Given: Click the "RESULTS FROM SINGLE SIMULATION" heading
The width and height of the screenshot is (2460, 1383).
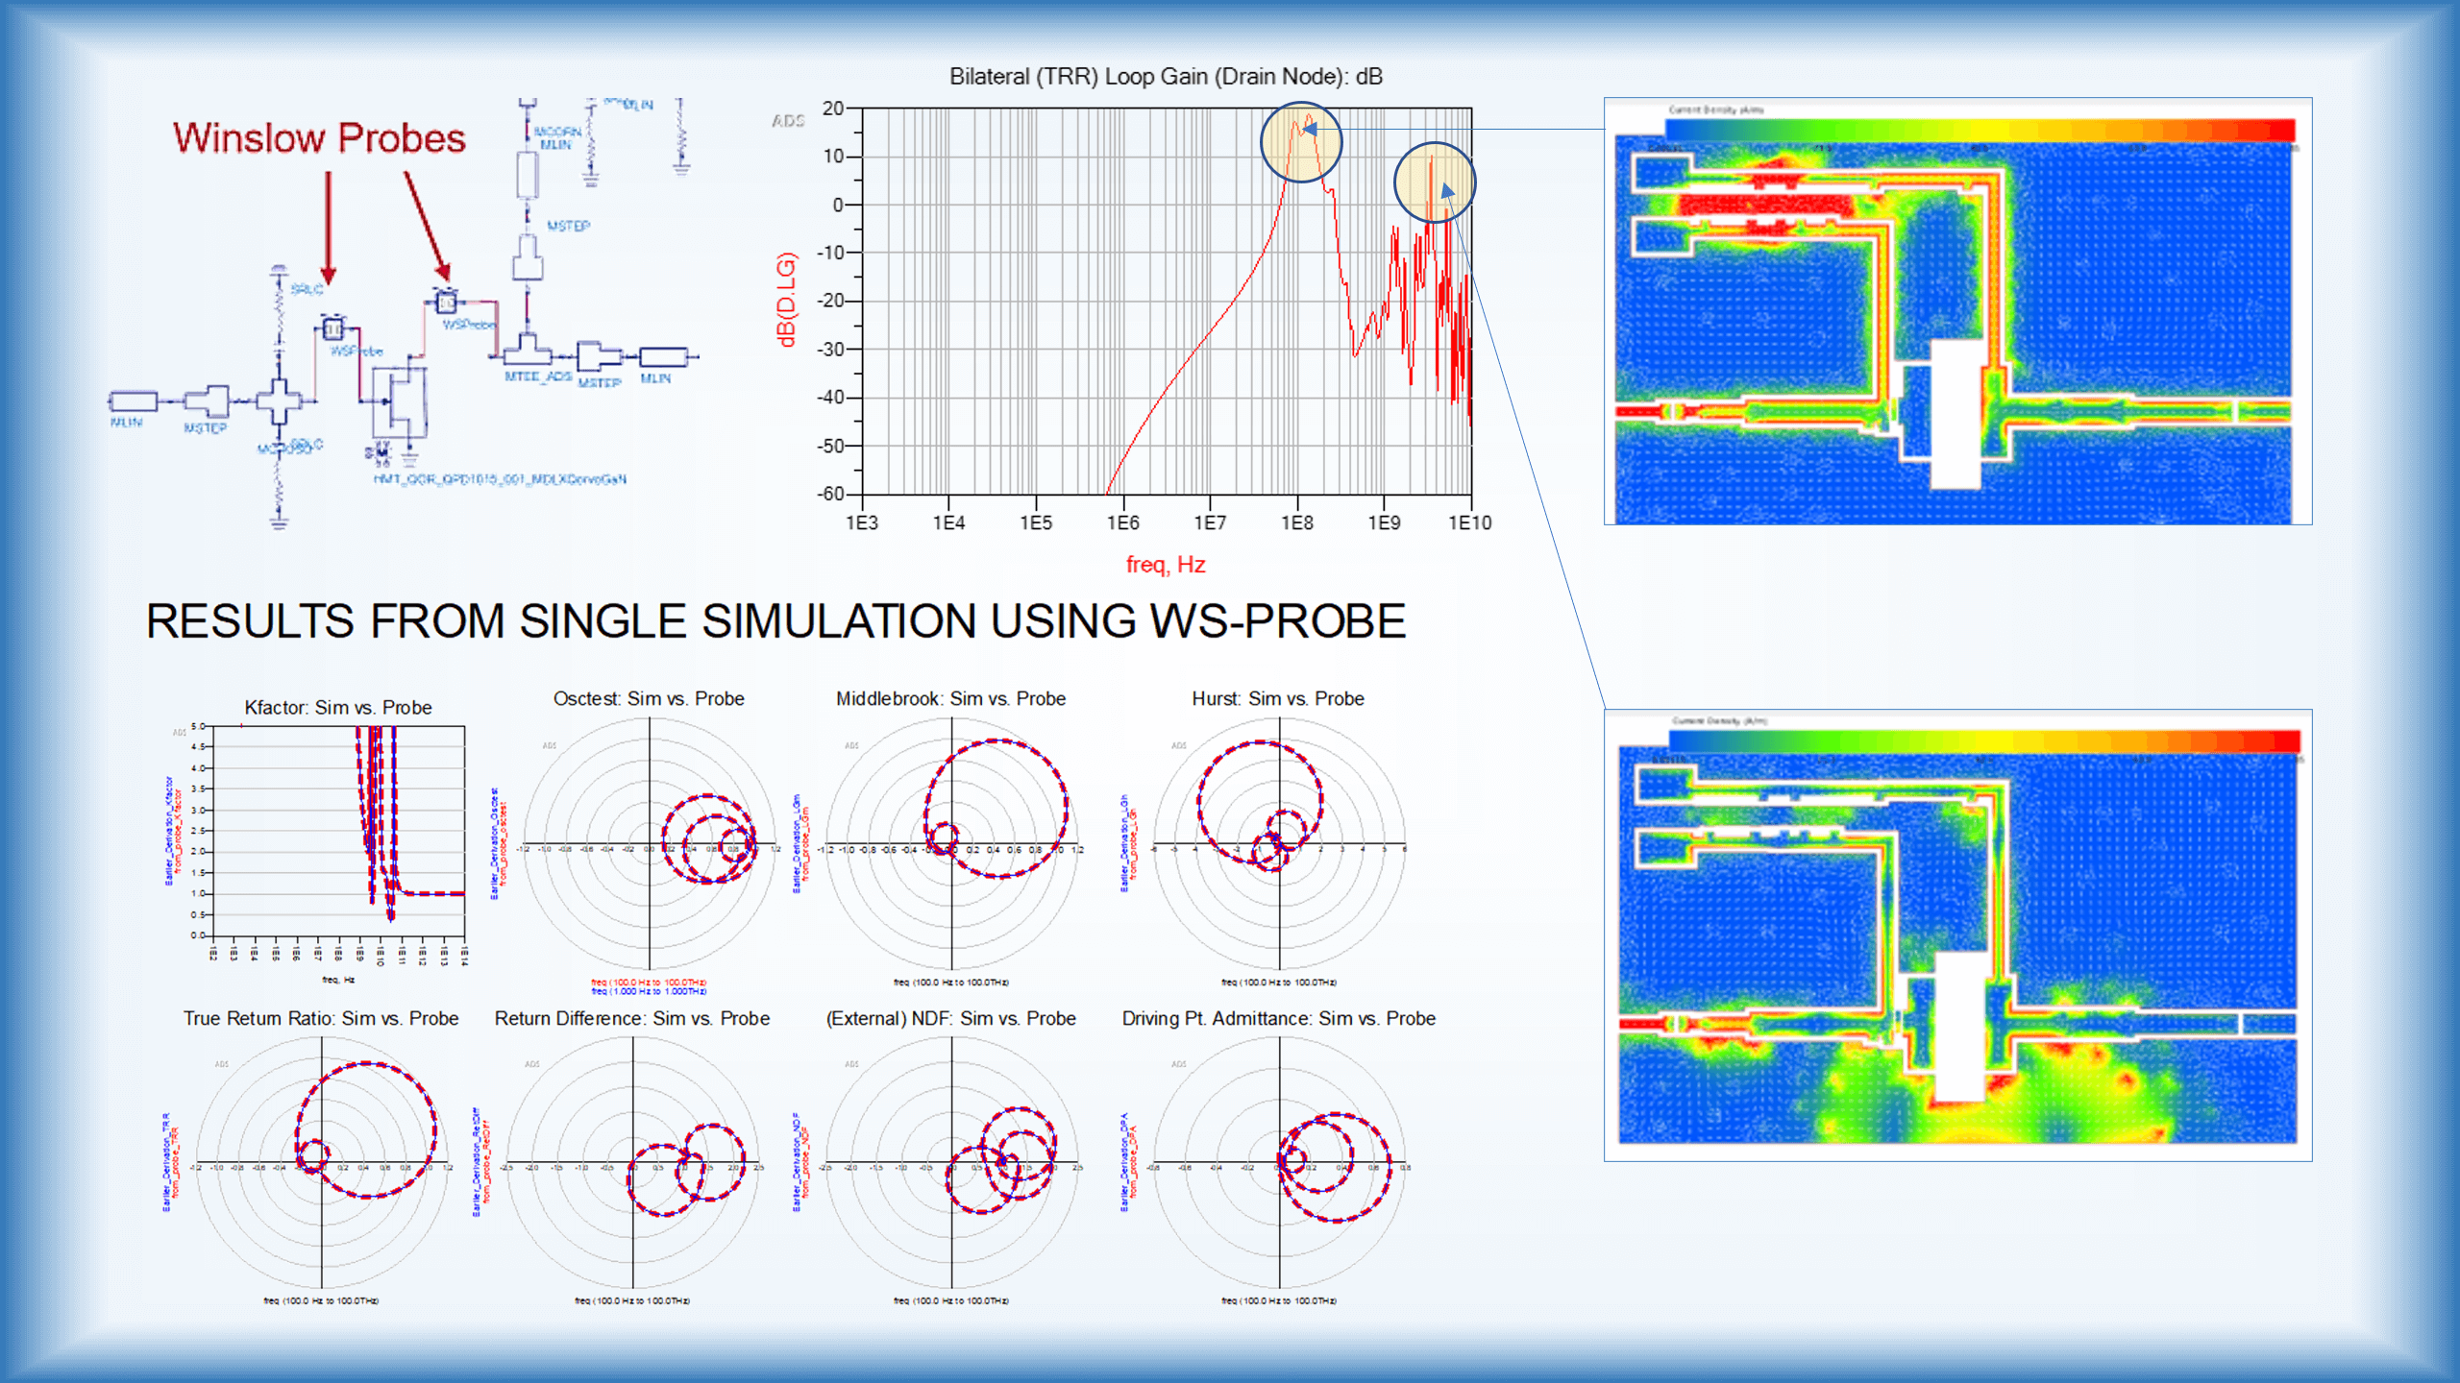Looking at the screenshot, I should 775,620.
